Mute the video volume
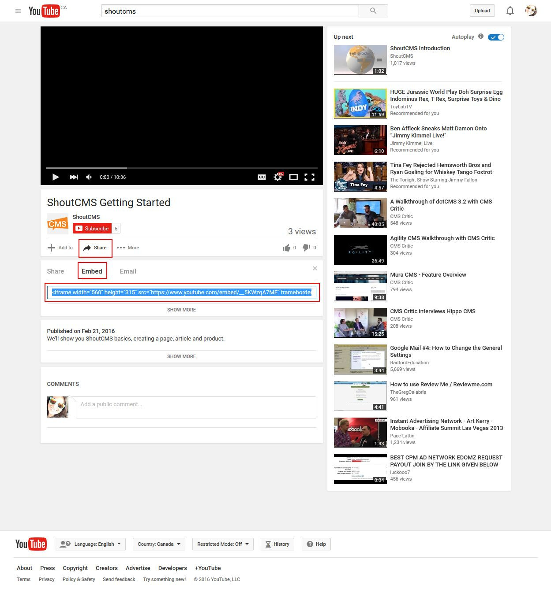 (89, 177)
